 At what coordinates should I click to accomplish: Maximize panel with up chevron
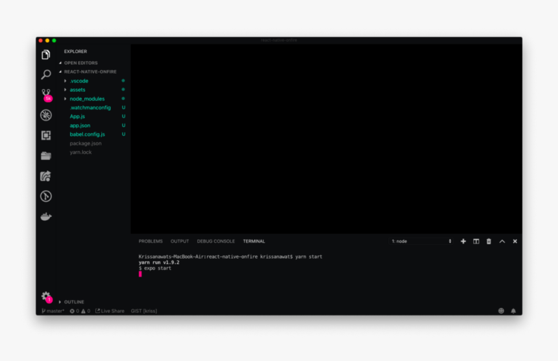[x=502, y=242]
